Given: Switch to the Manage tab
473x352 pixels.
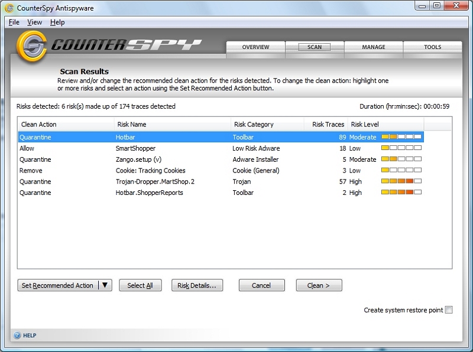Looking at the screenshot, I should tap(374, 47).
